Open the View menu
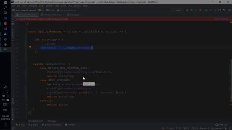232x130 pixels. pos(25,6)
